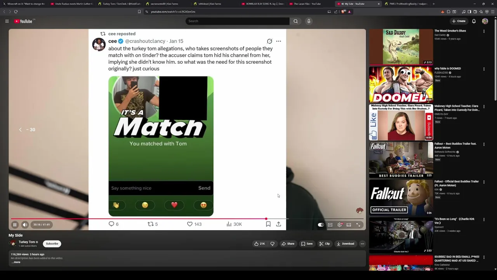
Task: Go to YouTube home via logo
Action: (24, 21)
